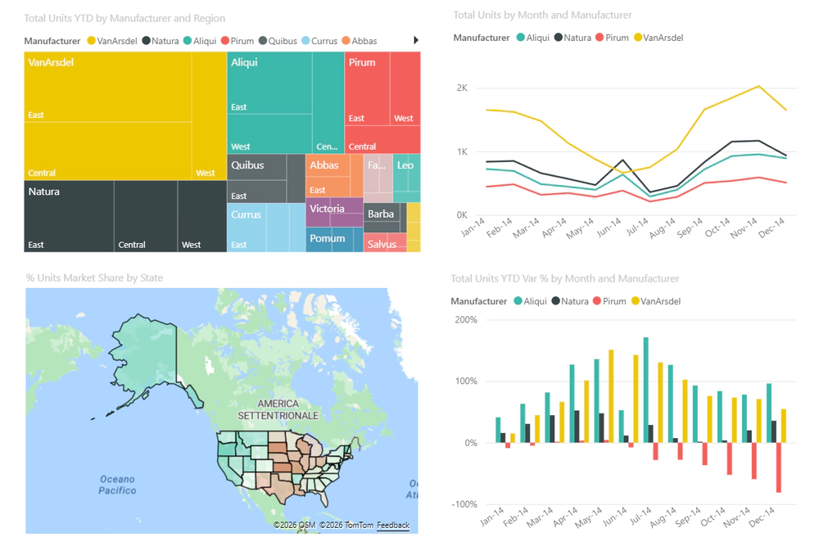Select Currus label in treemap legend
The height and width of the screenshot is (537, 819).
point(324,41)
